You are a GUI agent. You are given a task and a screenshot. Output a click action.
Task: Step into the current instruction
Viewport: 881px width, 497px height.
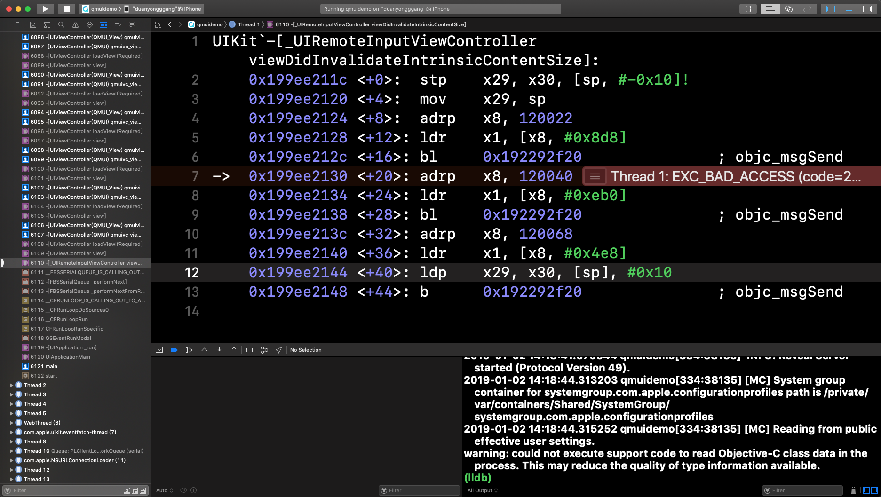coord(219,350)
